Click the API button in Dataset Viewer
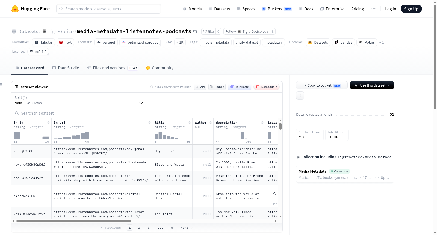The width and height of the screenshot is (437, 235). point(200,87)
